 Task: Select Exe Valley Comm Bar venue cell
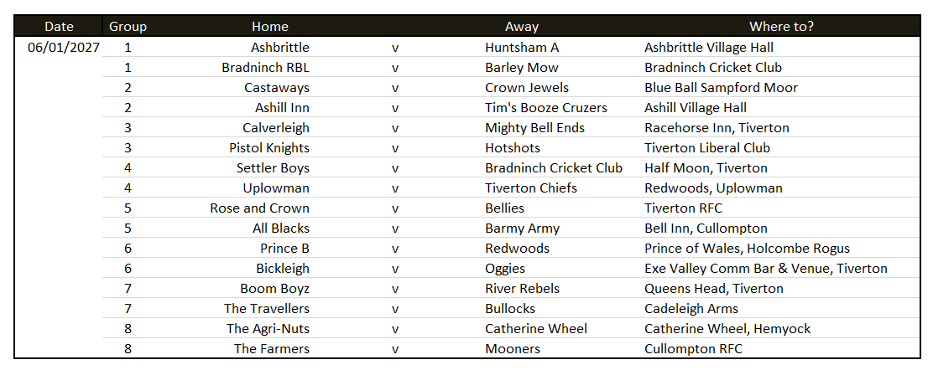click(766, 269)
